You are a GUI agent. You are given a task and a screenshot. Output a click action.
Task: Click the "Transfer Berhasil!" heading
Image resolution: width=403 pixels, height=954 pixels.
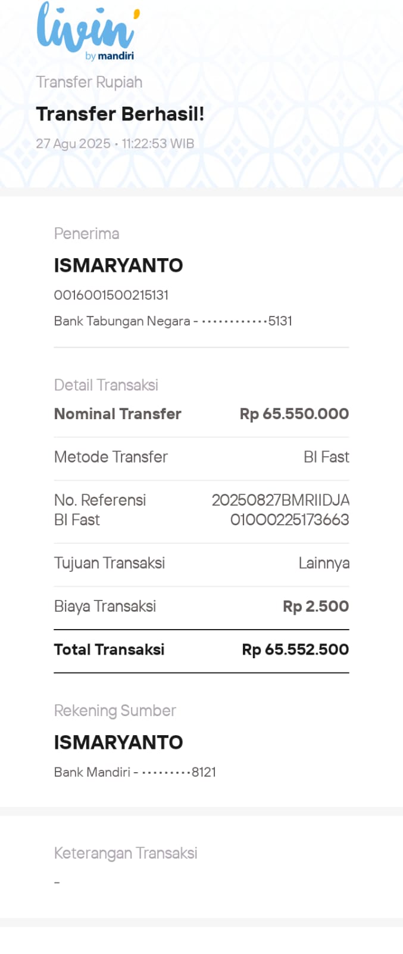[120, 114]
